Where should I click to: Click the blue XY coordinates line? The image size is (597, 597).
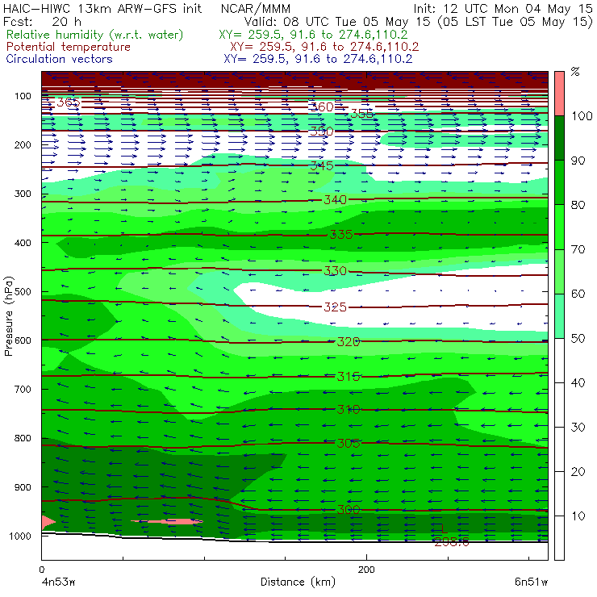(x=318, y=59)
